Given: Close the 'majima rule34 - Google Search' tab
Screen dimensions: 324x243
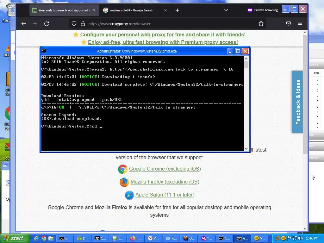Looking at the screenshot, I should pos(165,10).
